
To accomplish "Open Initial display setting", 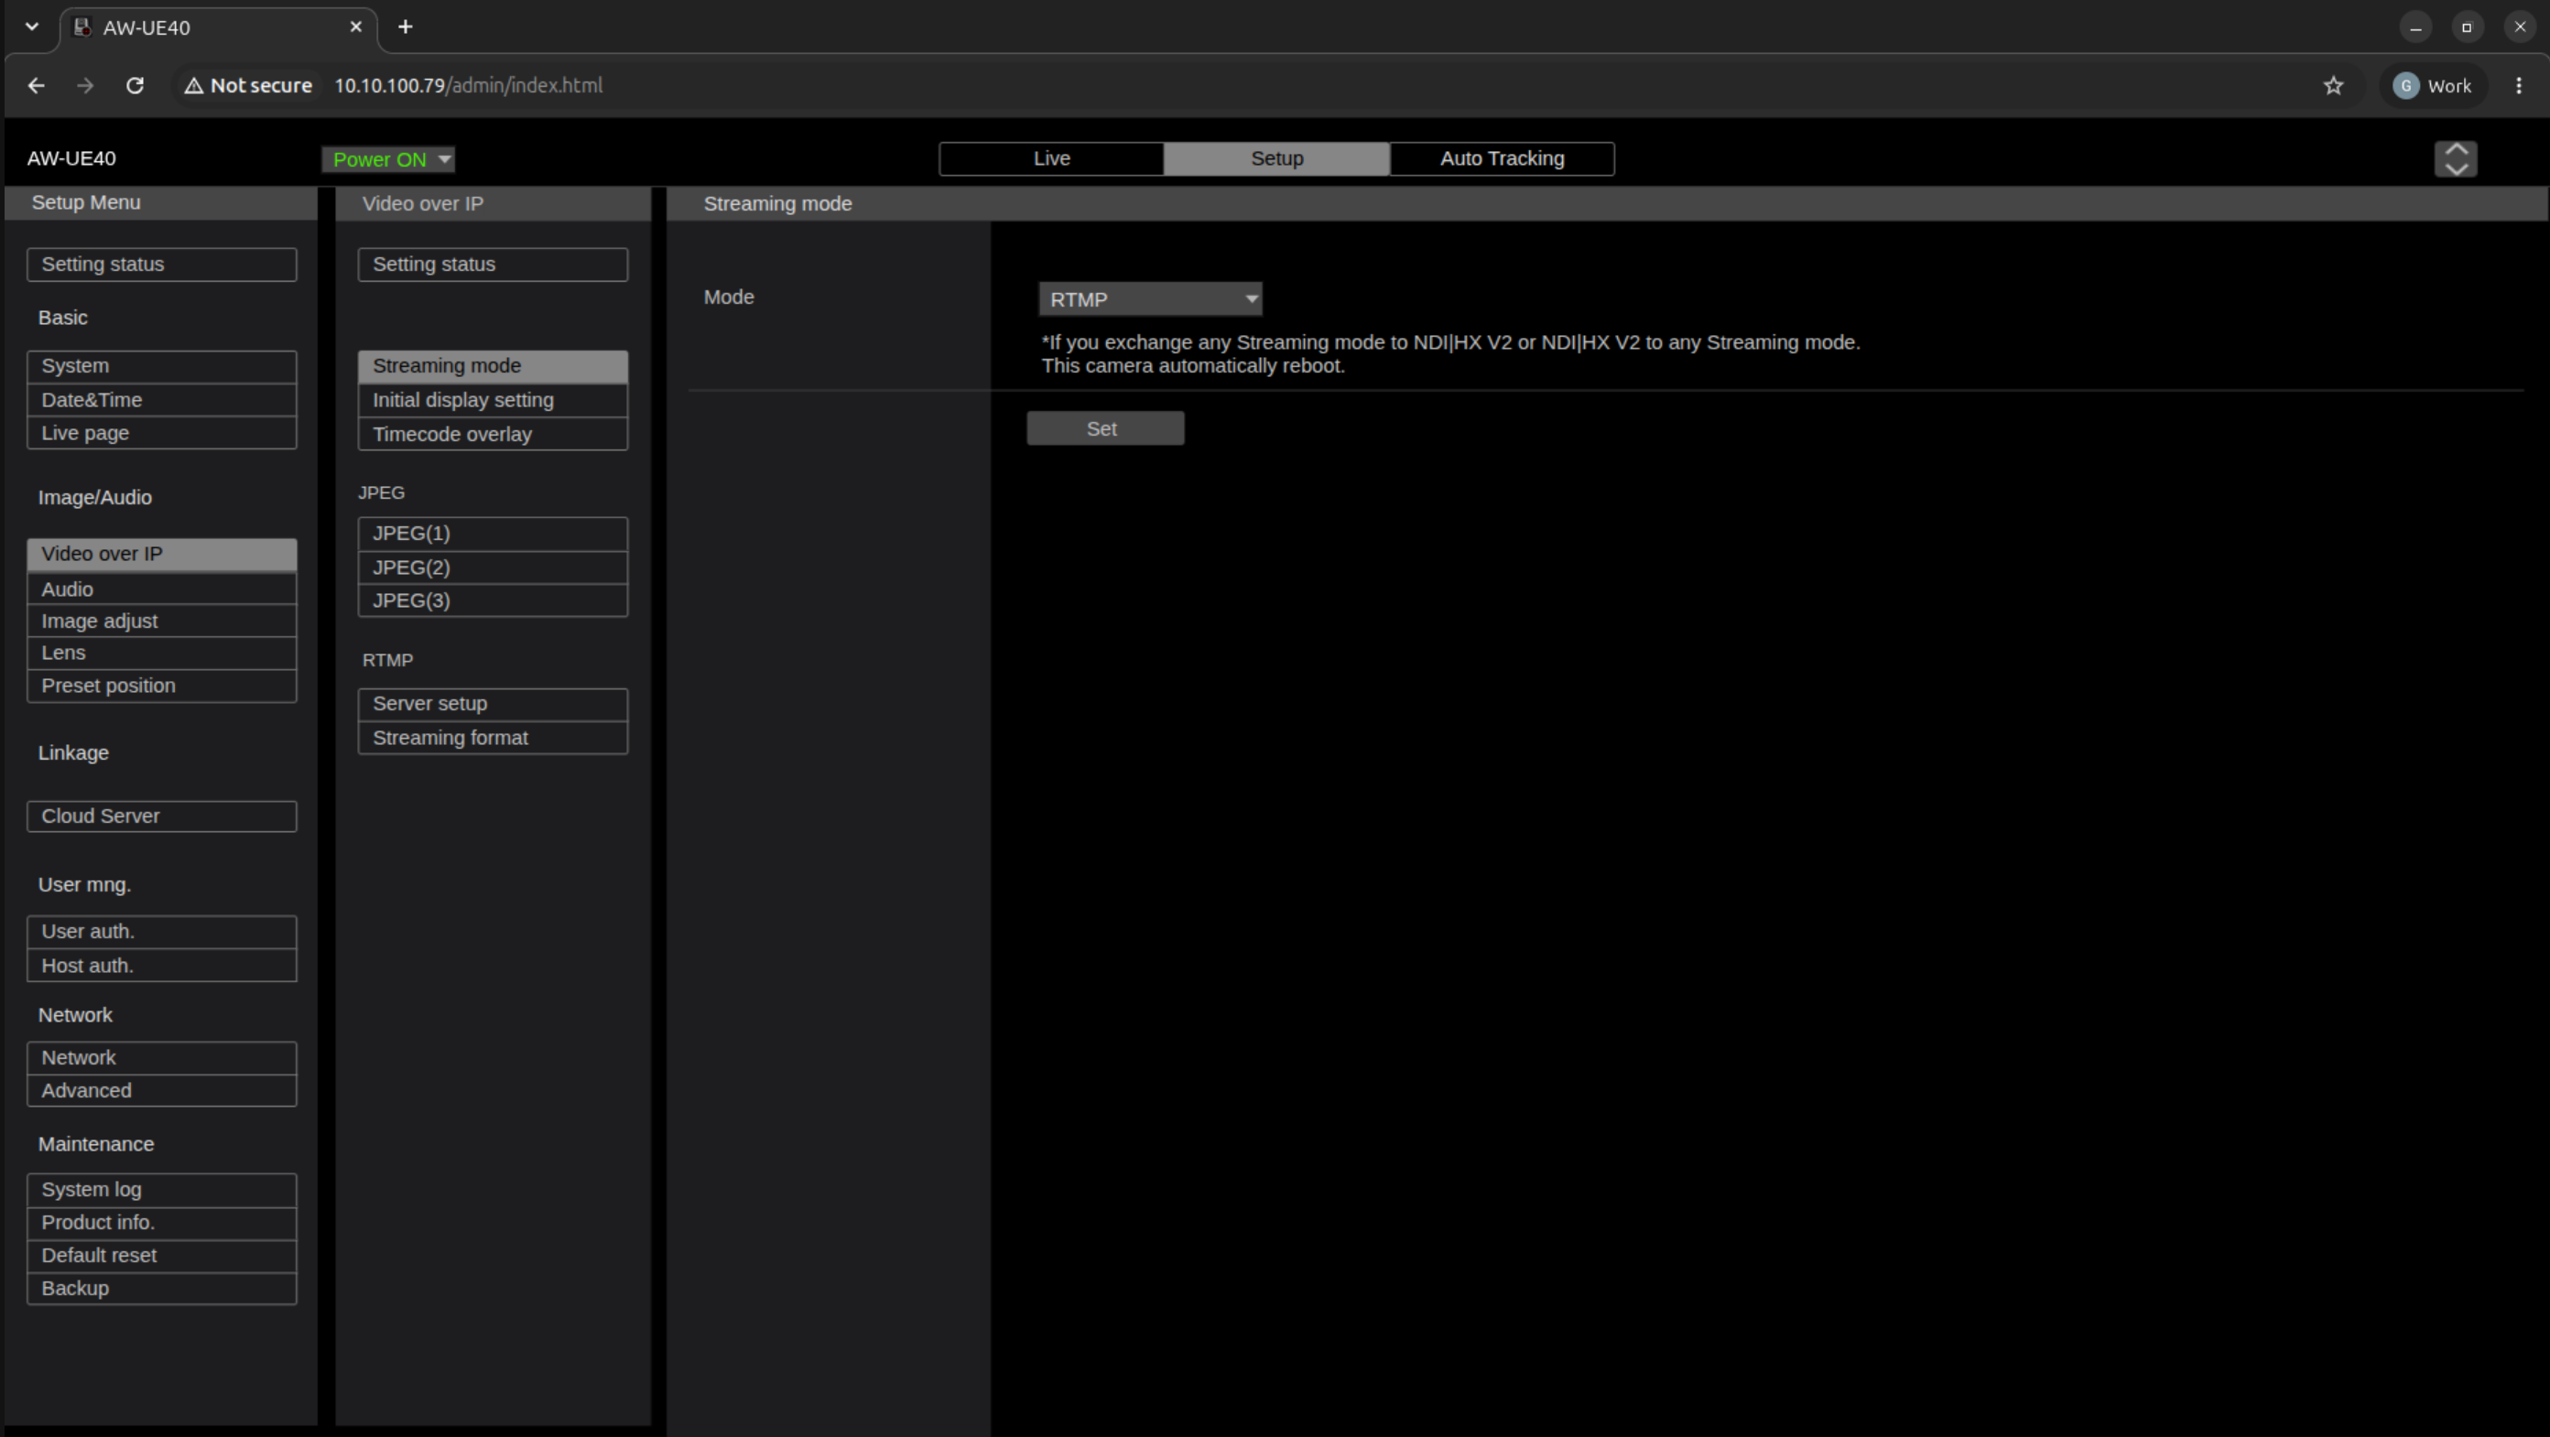I will click(492, 400).
